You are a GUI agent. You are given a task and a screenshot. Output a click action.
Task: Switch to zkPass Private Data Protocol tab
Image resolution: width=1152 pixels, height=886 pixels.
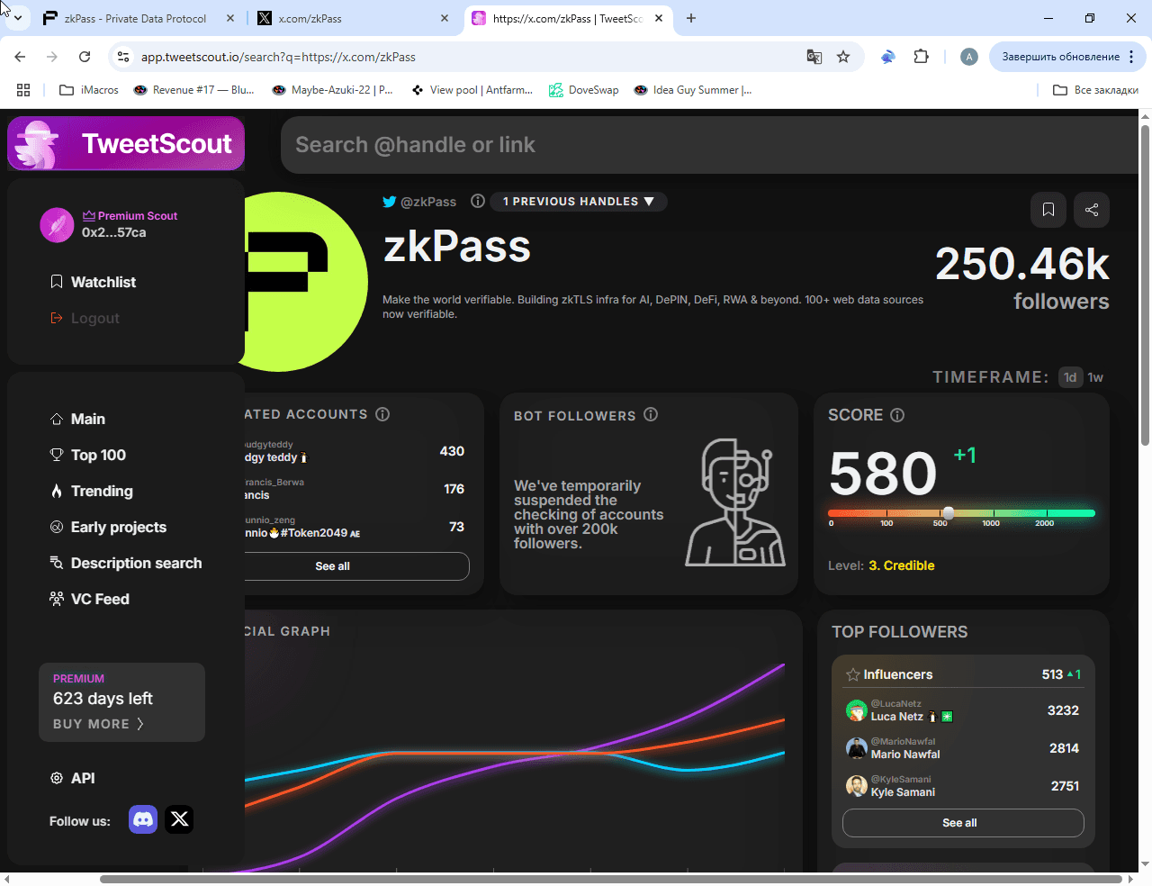point(137,18)
